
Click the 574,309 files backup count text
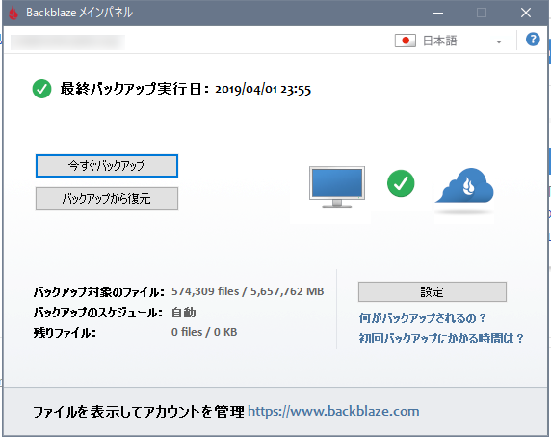point(205,291)
